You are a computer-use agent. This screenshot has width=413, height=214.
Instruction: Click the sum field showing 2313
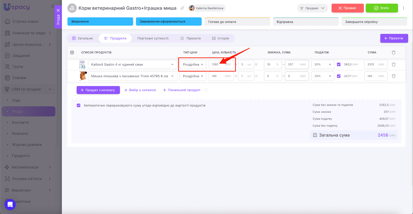(x=376, y=65)
